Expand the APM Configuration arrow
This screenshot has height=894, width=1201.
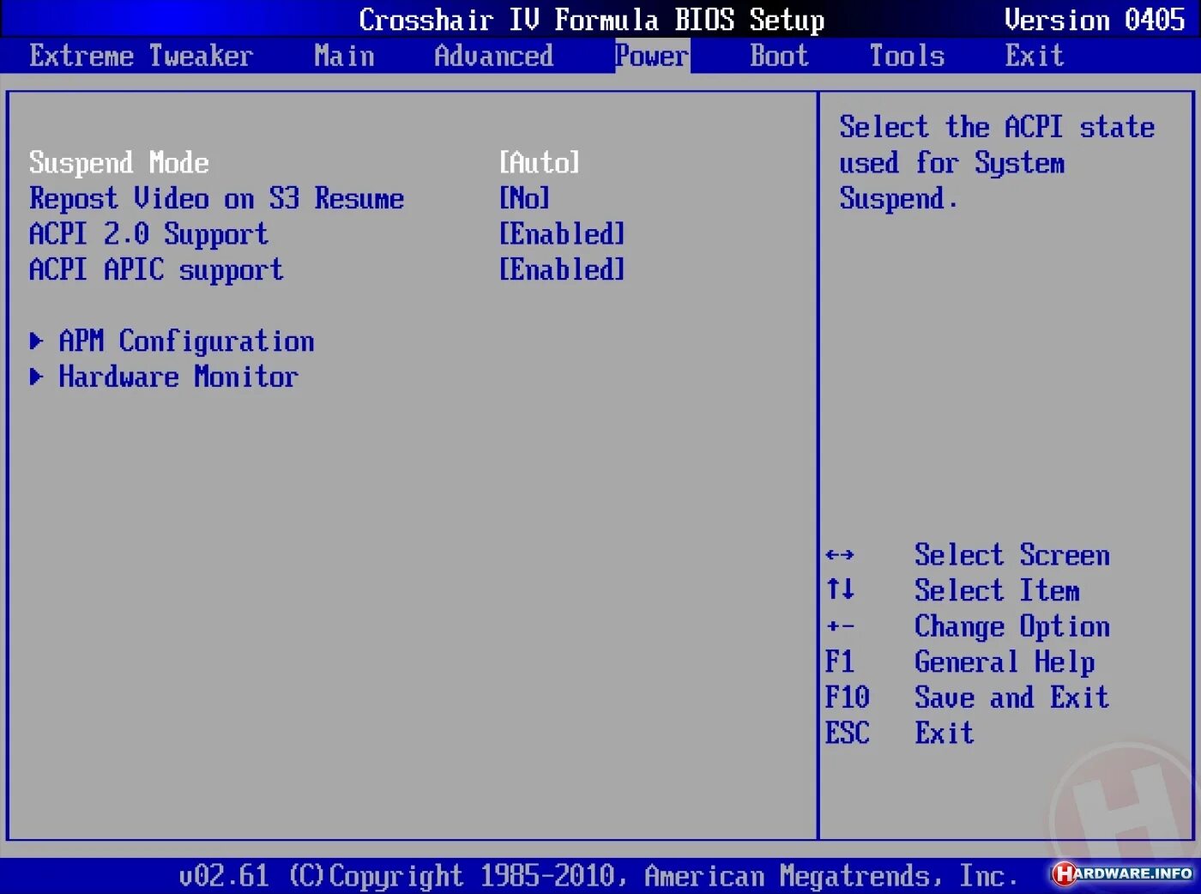pyautogui.click(x=36, y=341)
